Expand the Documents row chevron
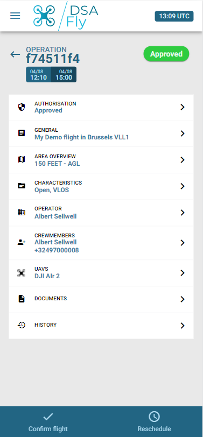 [183, 299]
